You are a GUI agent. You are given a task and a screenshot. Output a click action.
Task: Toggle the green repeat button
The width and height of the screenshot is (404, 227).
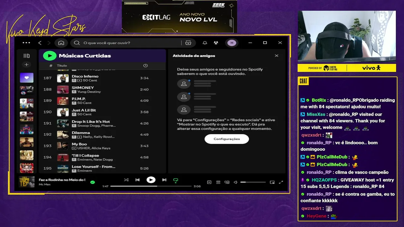pyautogui.click(x=176, y=180)
